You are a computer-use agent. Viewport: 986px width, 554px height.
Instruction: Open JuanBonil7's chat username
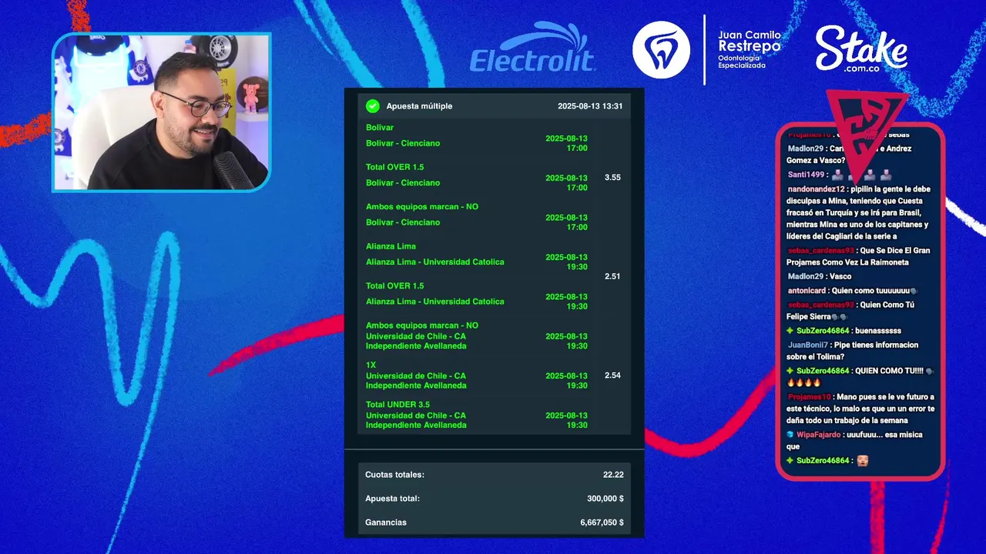tap(808, 345)
